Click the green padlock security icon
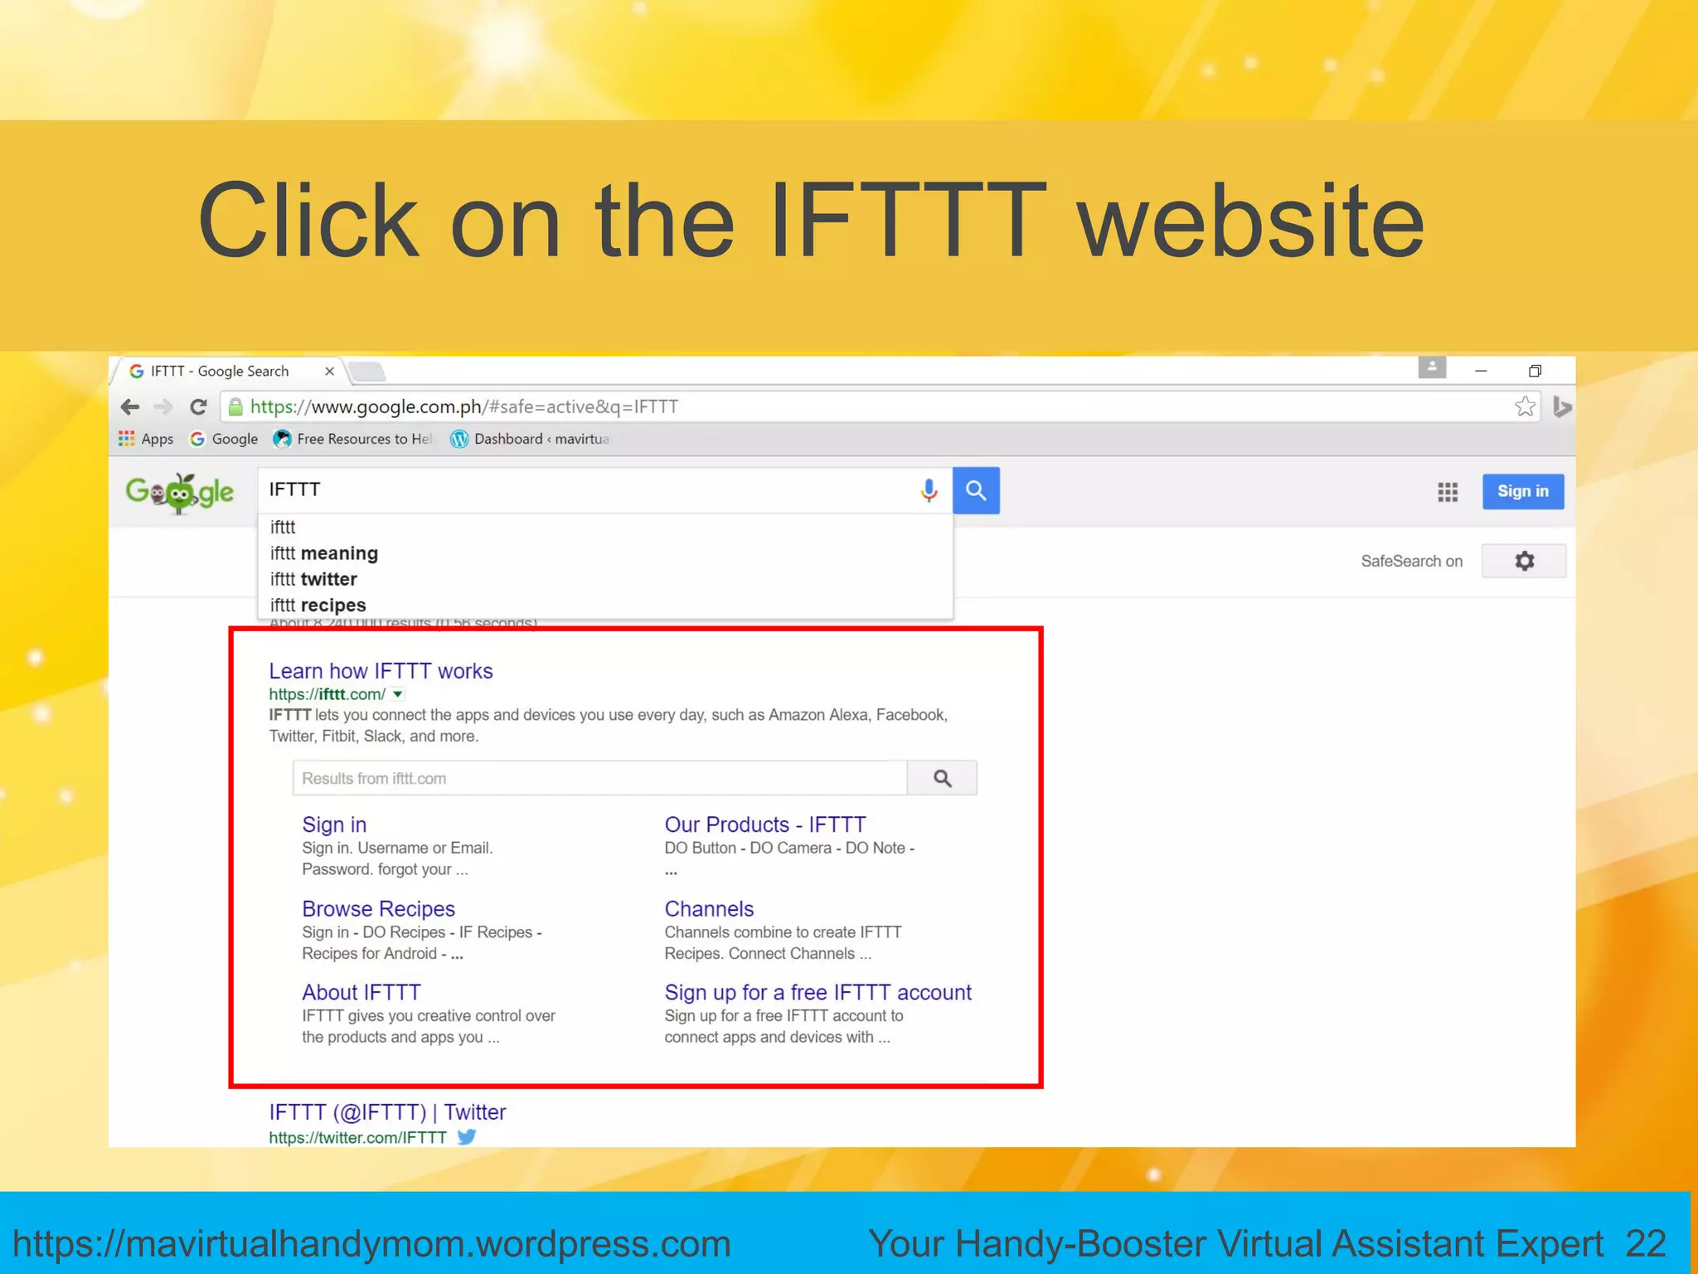1698x1274 pixels. point(235,406)
